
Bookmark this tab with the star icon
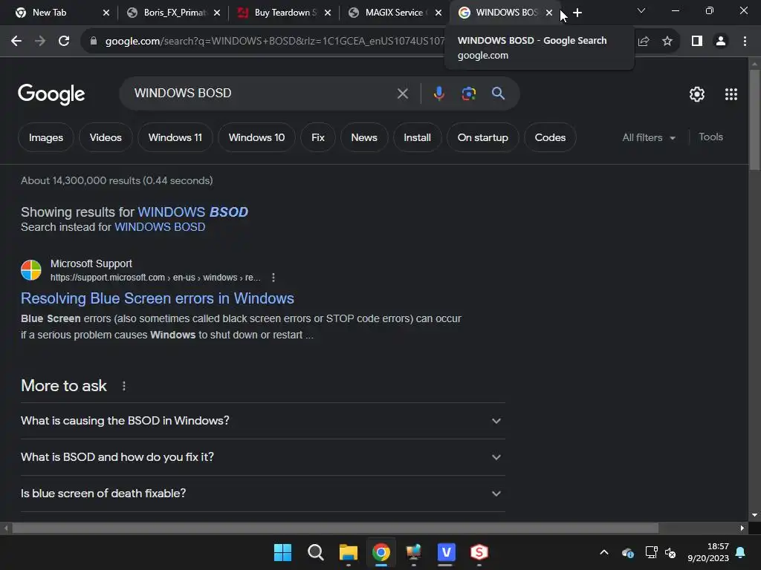[x=667, y=42]
